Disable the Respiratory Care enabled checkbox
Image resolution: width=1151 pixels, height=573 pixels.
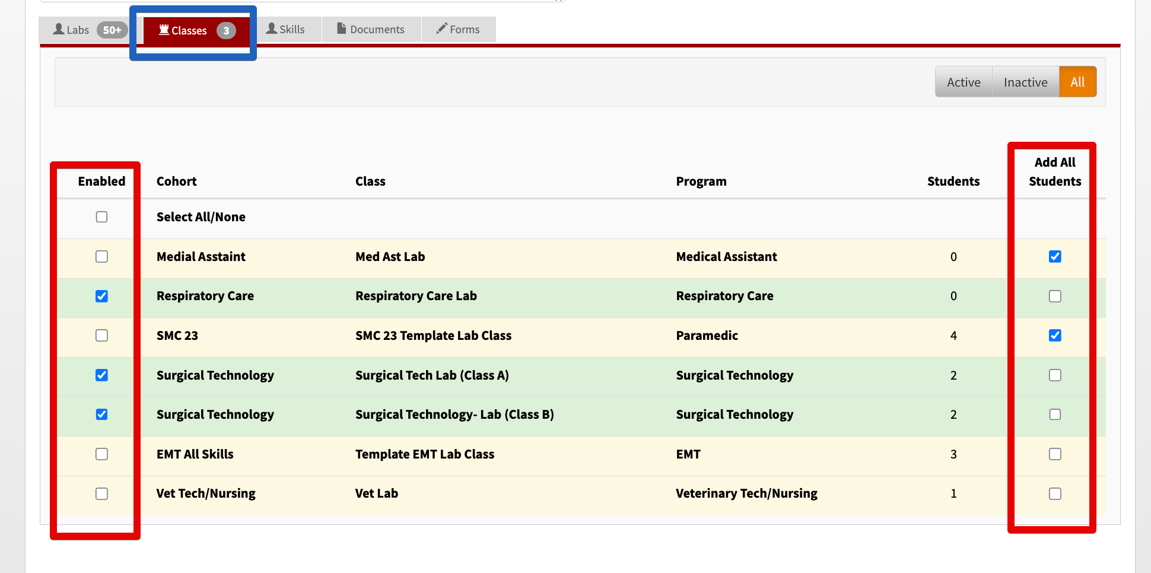[x=101, y=296]
